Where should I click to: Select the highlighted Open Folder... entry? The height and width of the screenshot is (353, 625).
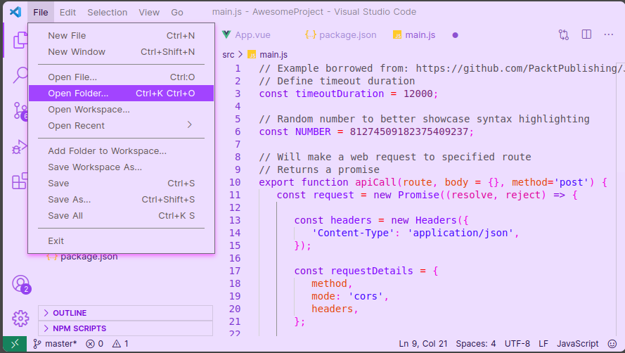pyautogui.click(x=121, y=94)
